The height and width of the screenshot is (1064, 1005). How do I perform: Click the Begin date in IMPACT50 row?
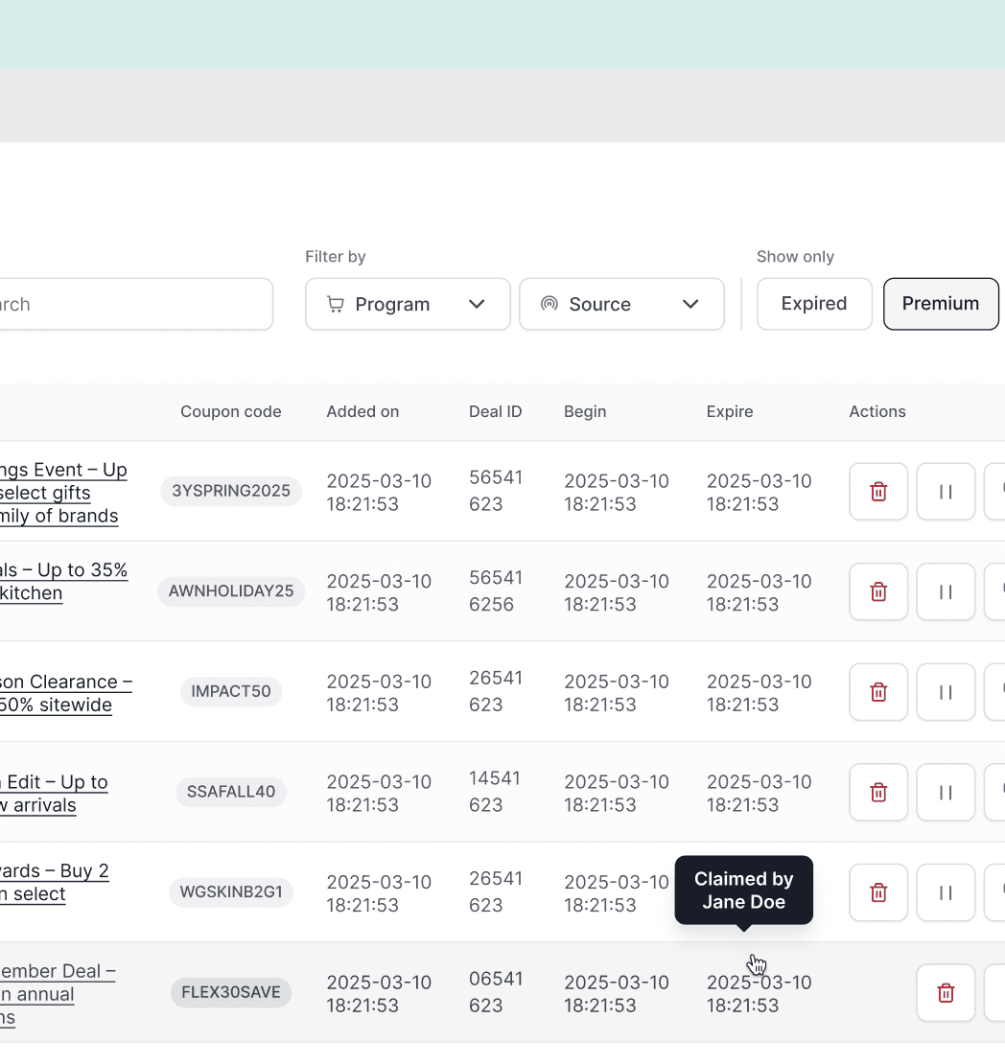617,693
